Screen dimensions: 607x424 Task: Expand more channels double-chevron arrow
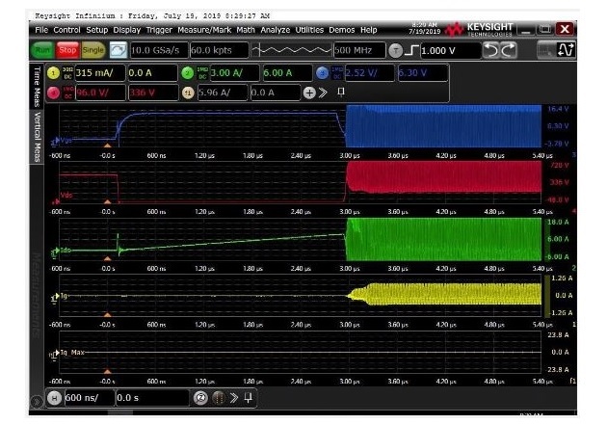[x=323, y=93]
